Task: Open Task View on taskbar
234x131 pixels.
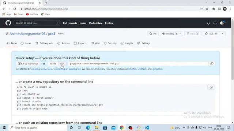Action: tap(79, 128)
